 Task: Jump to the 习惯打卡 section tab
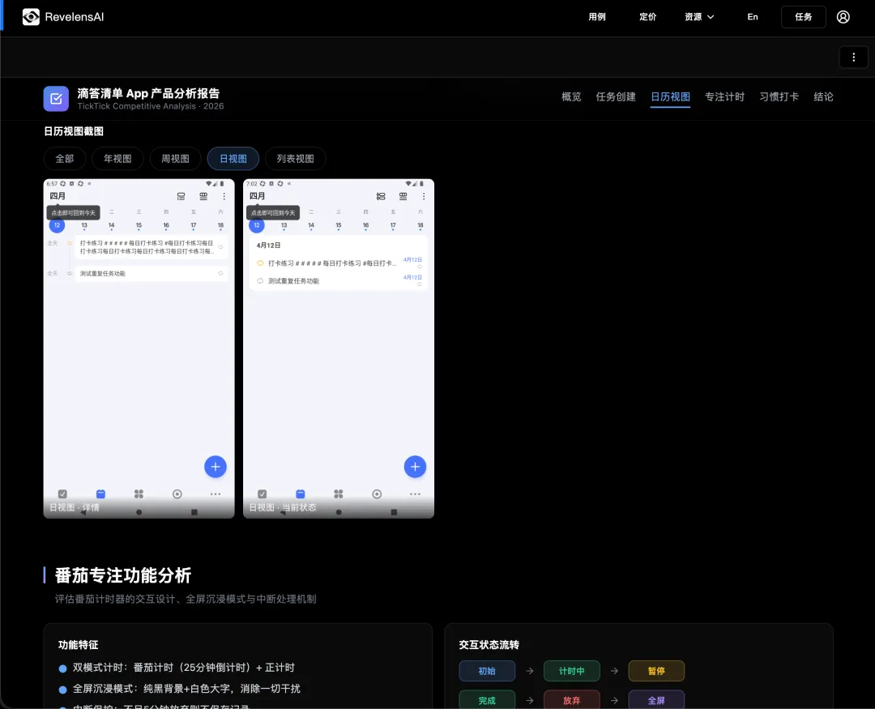point(779,96)
